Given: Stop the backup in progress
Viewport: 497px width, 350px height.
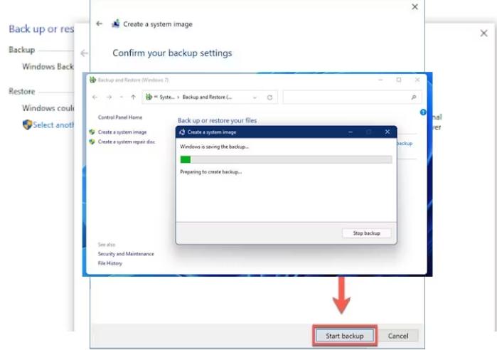Looking at the screenshot, I should tap(366, 233).
